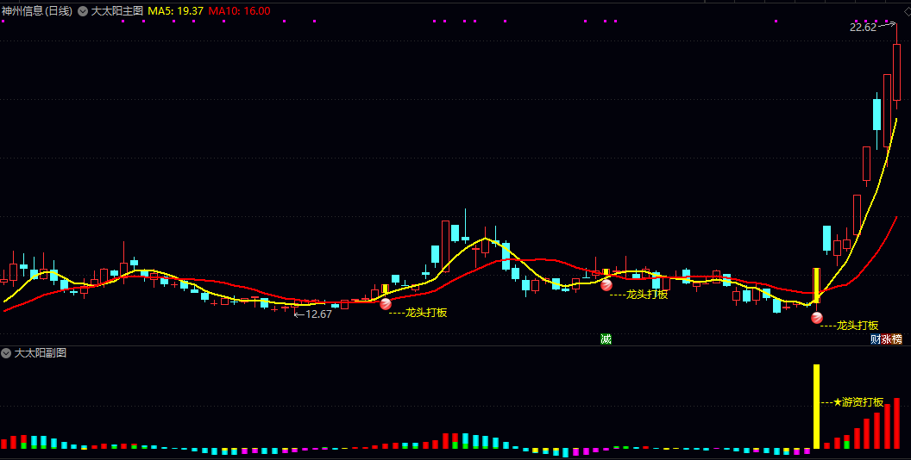
Task: Click the leftmost red ball signal marker
Action: 386,304
